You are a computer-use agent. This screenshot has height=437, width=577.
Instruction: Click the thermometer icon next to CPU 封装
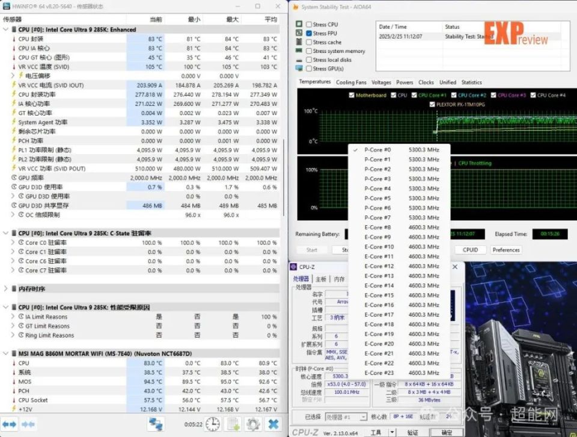coord(14,39)
